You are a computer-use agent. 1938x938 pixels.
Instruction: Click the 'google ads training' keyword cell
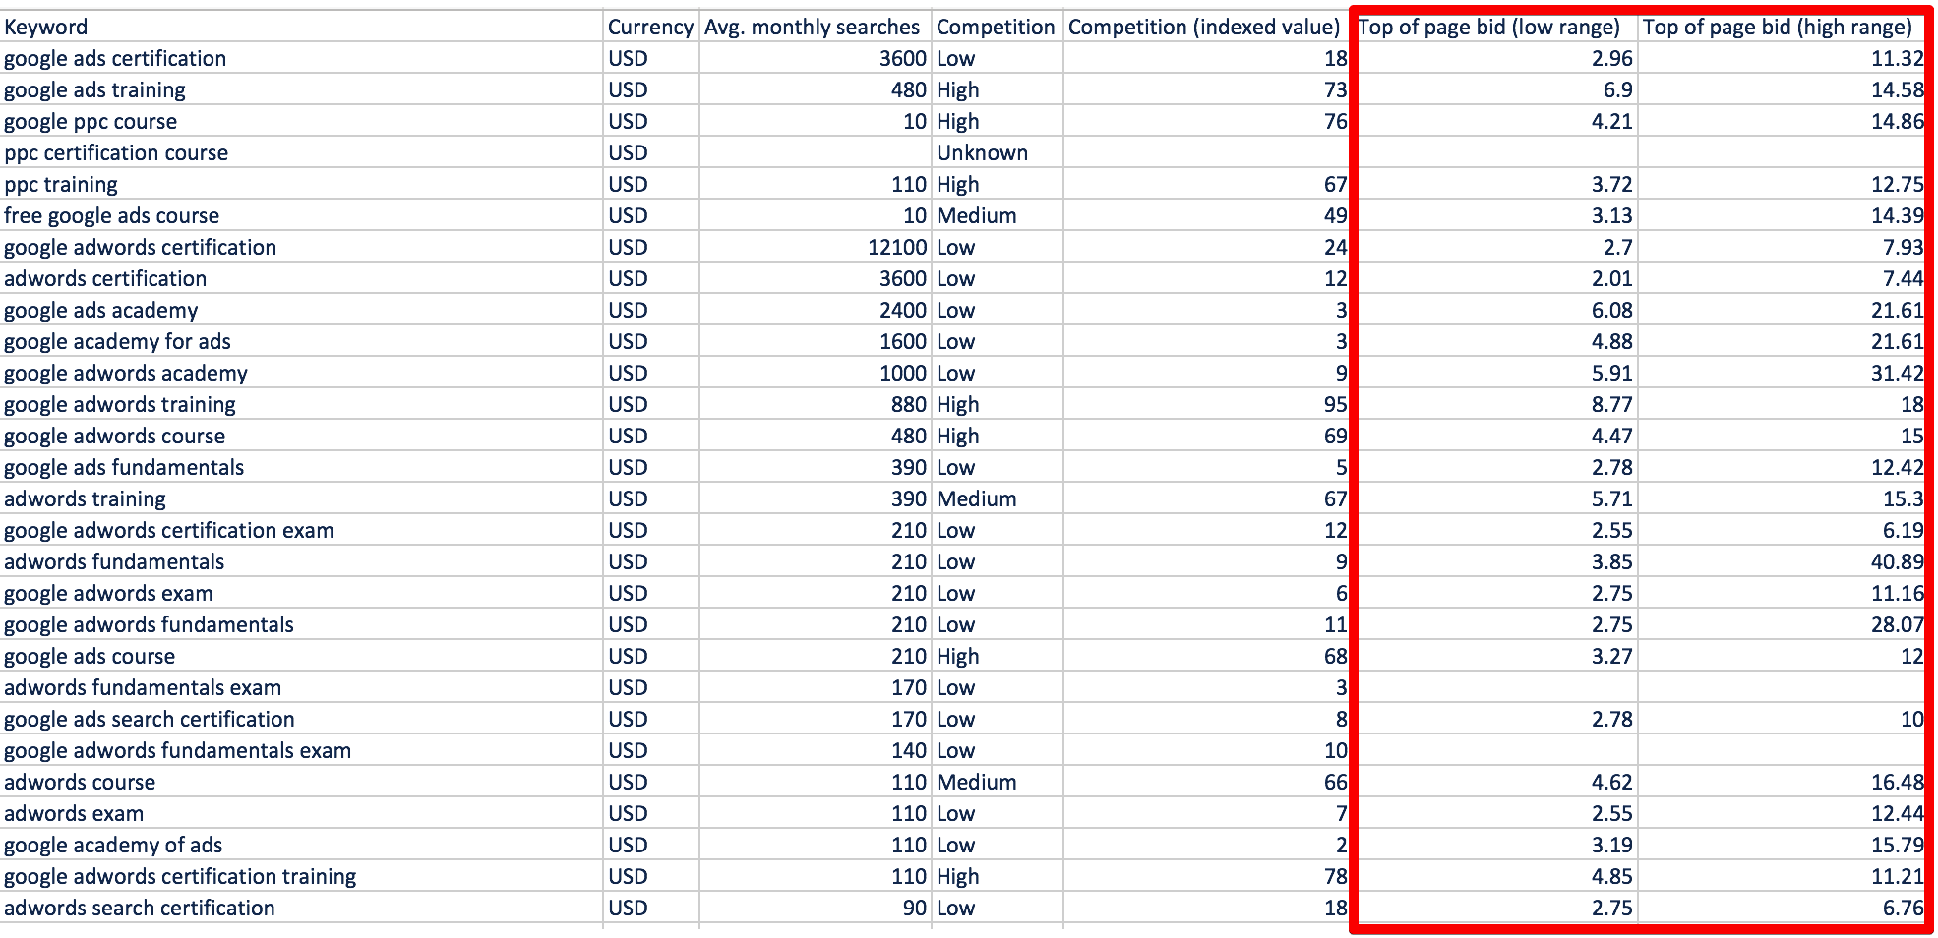click(x=302, y=89)
